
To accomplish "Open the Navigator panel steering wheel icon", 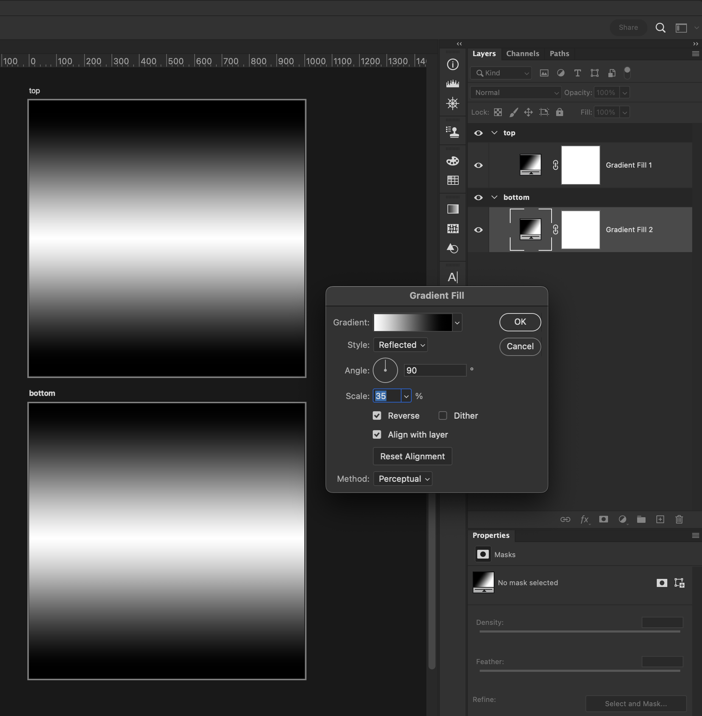I will tap(452, 103).
